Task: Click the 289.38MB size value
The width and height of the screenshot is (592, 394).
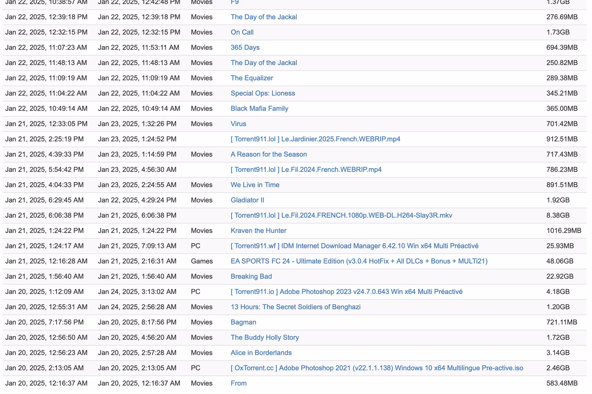Action: click(x=562, y=78)
